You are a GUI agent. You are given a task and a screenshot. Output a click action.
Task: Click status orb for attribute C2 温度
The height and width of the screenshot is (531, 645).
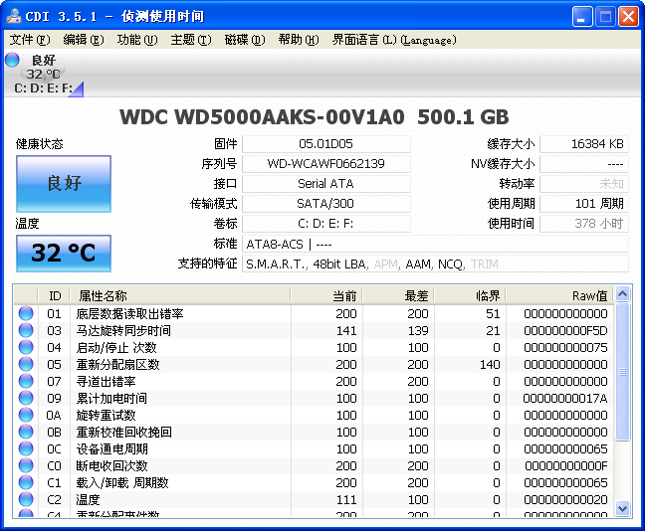(26, 499)
